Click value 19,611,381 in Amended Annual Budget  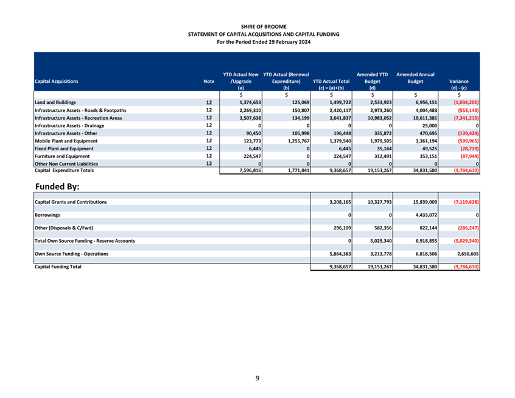[425, 118]
